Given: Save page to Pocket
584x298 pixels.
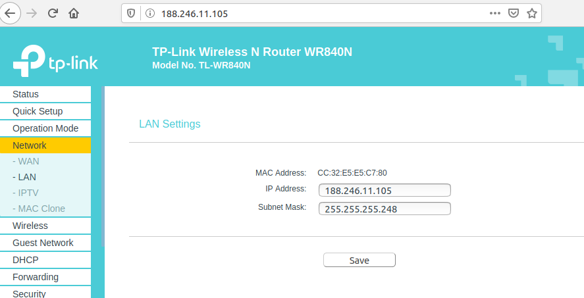Looking at the screenshot, I should point(514,13).
